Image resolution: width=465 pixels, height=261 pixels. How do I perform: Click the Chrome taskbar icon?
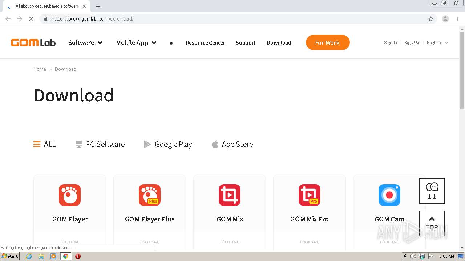click(65, 256)
